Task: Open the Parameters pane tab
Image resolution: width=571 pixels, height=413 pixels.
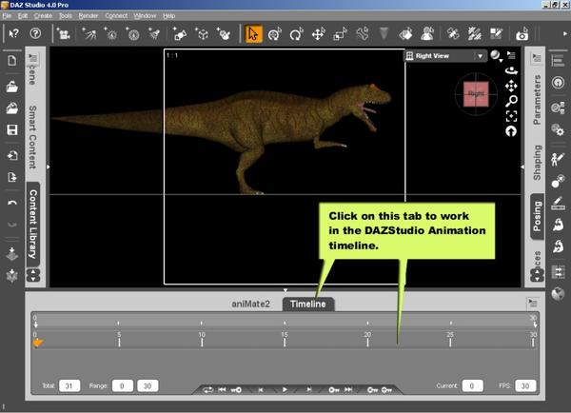Action: tap(537, 99)
